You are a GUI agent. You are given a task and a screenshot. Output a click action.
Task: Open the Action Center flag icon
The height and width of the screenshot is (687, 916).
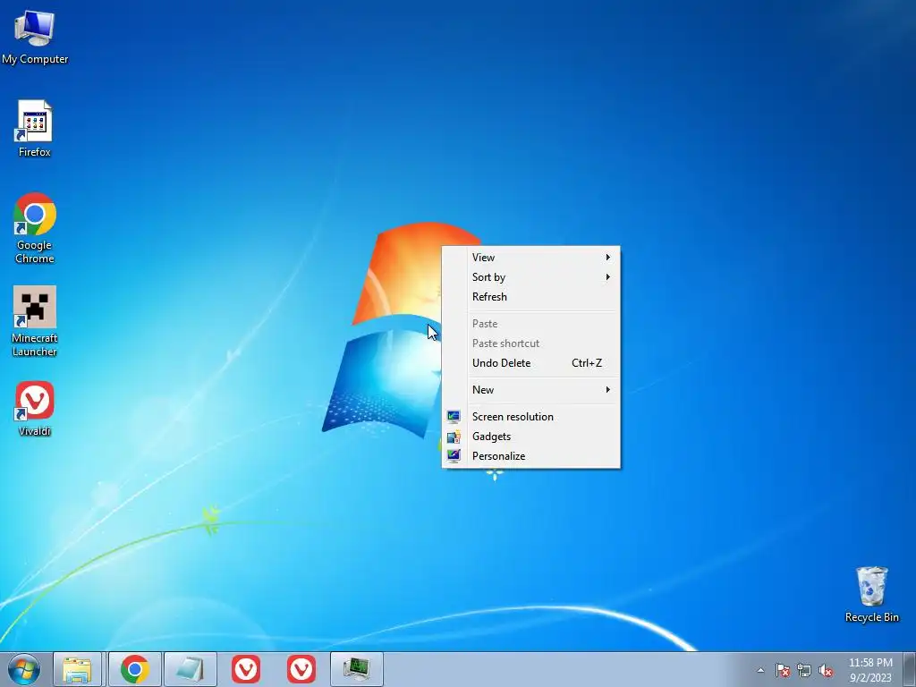pos(783,670)
